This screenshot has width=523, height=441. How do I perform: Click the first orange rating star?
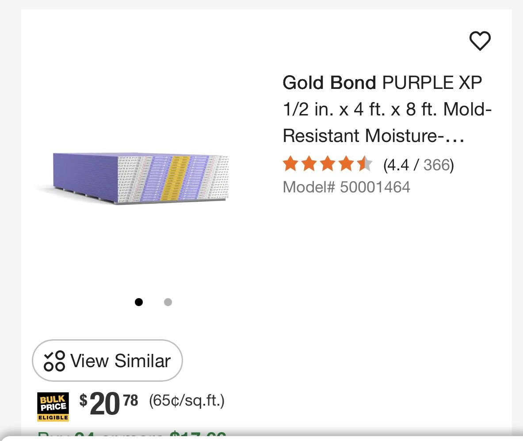290,164
